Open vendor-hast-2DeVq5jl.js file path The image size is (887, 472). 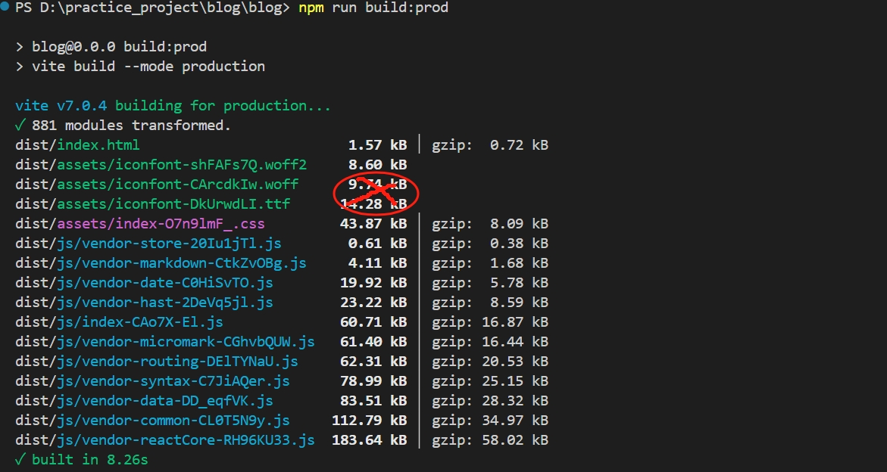tap(144, 303)
